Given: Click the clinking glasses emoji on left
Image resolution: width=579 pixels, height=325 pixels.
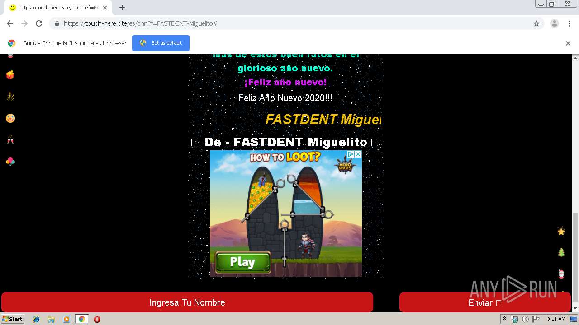Looking at the screenshot, I should coord(10,140).
